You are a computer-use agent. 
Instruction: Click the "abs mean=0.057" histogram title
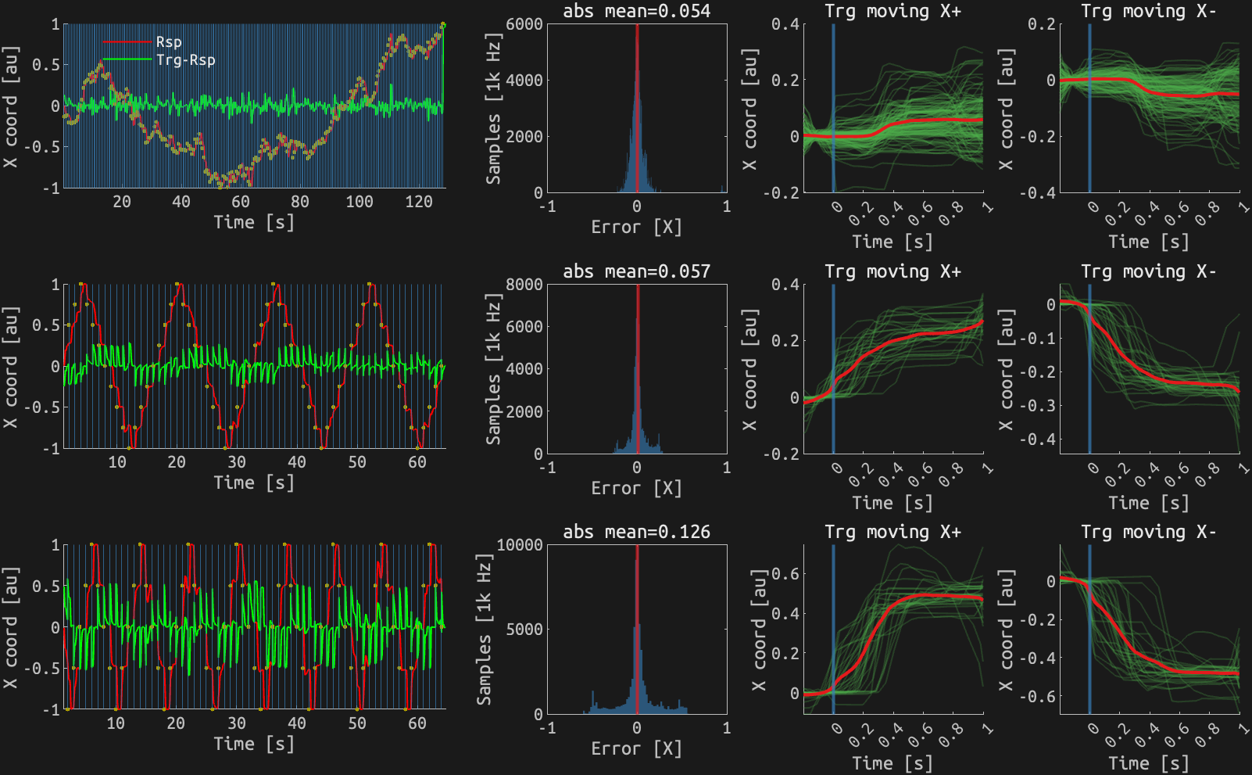pyautogui.click(x=636, y=271)
